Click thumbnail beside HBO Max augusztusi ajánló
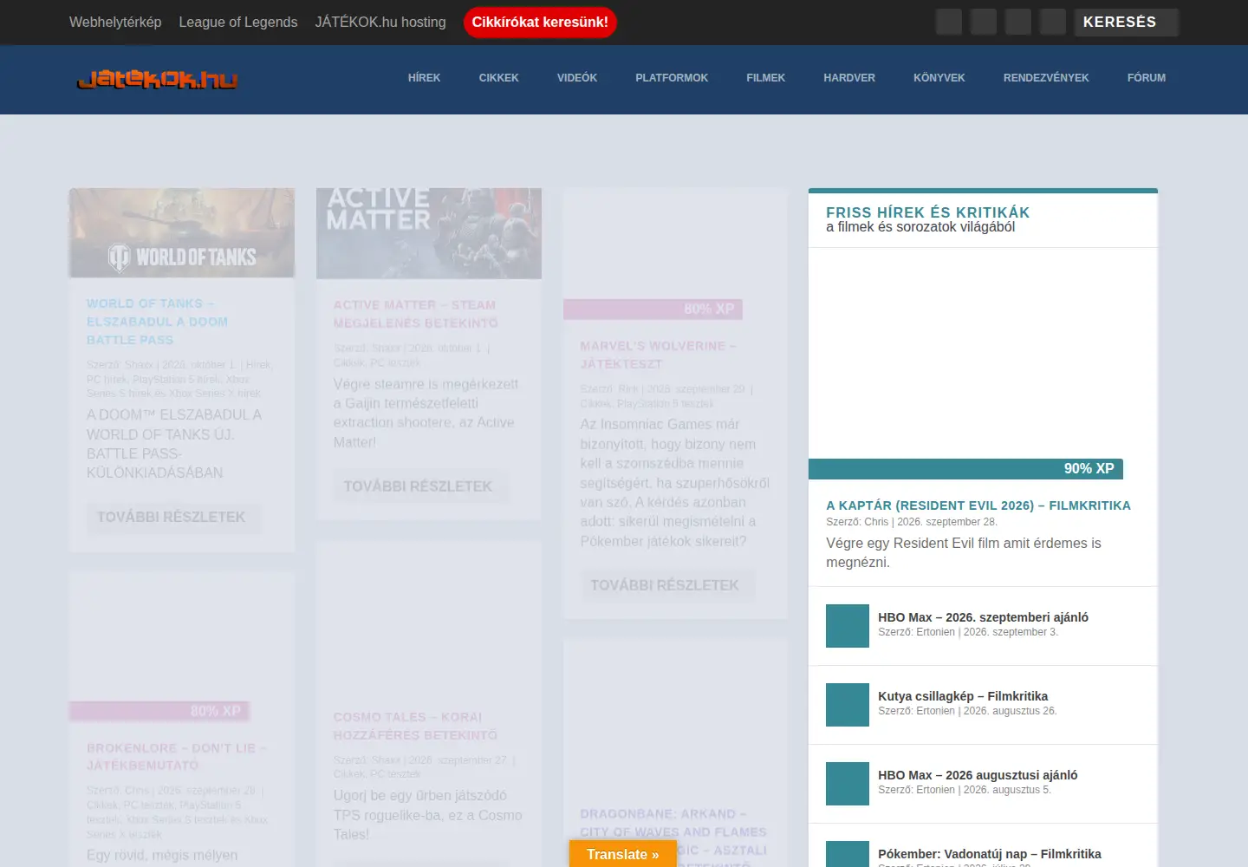The width and height of the screenshot is (1248, 867). coord(848,784)
